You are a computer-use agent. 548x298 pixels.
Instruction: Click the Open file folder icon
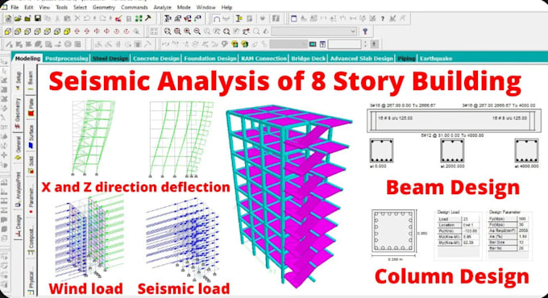pyautogui.click(x=18, y=19)
